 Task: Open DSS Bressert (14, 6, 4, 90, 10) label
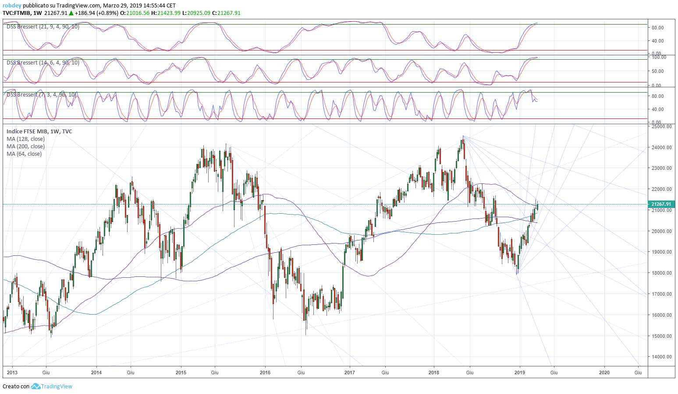[x=43, y=63]
